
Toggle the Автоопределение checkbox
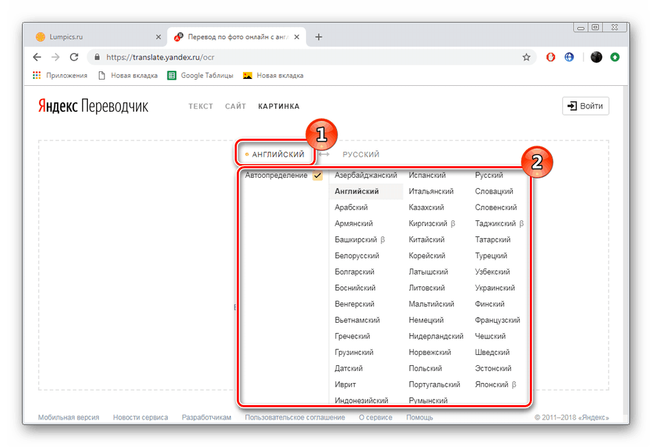[x=318, y=175]
